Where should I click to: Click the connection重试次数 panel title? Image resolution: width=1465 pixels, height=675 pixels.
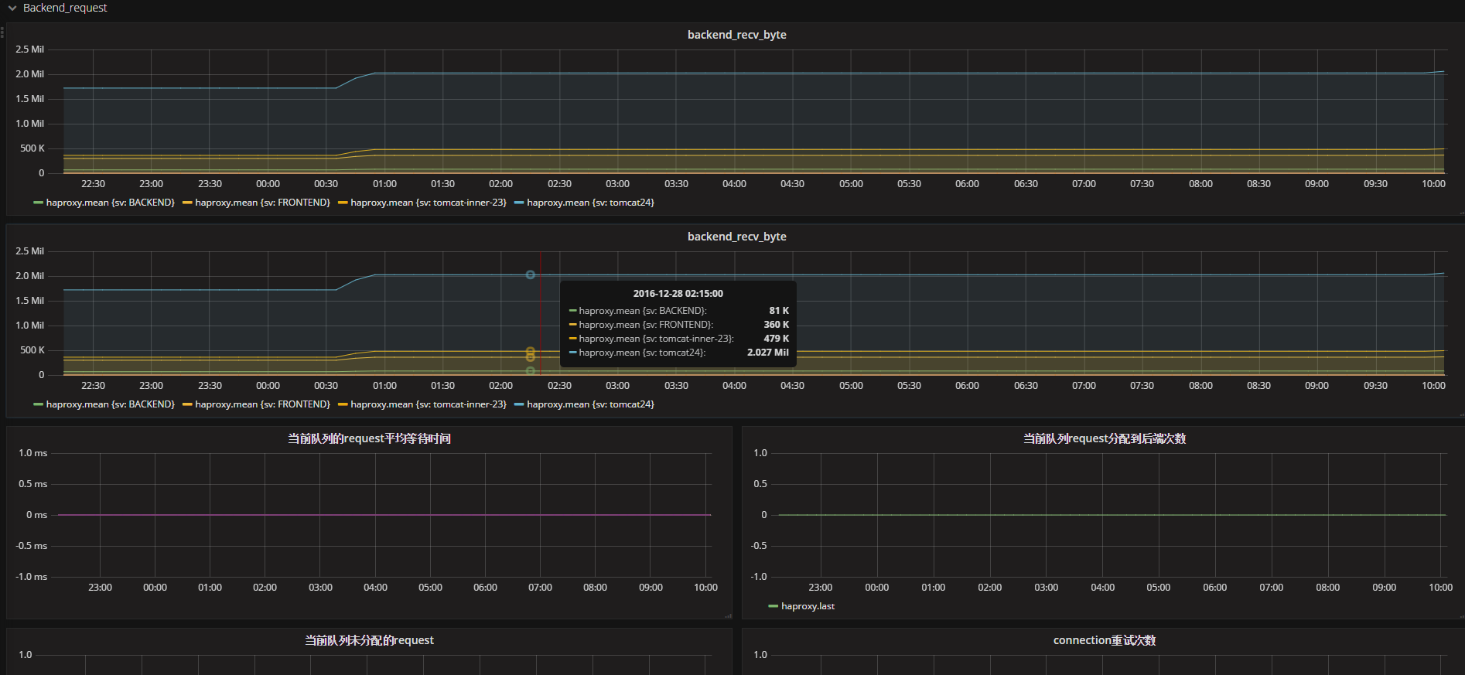[1104, 640]
